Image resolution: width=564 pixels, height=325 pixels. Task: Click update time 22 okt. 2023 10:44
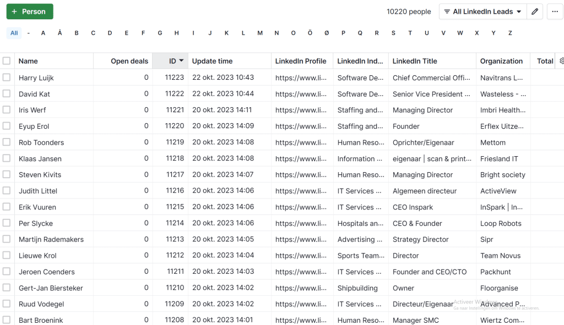pyautogui.click(x=223, y=93)
